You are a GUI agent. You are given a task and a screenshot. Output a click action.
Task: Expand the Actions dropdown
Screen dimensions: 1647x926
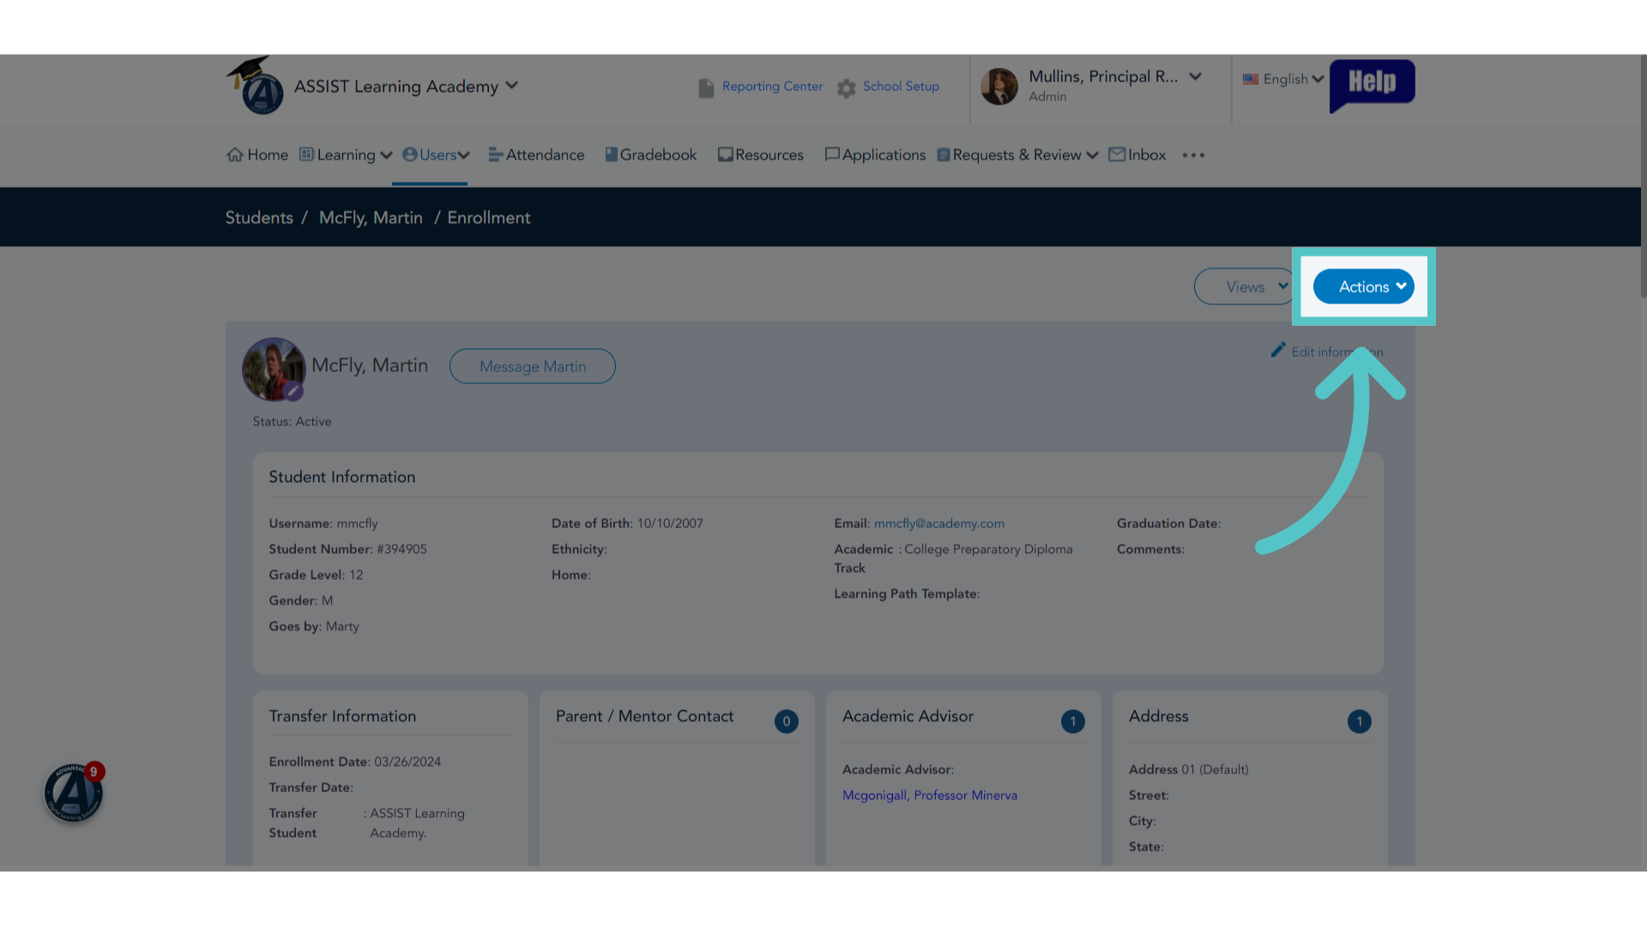pyautogui.click(x=1364, y=286)
